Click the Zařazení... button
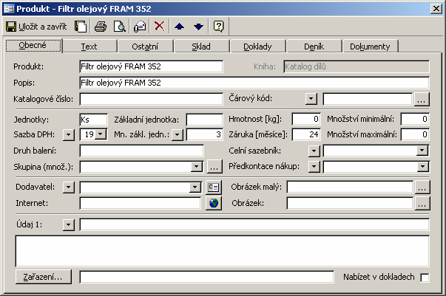Image resolution: width=446 pixels, height=296 pixels. pos(43,277)
